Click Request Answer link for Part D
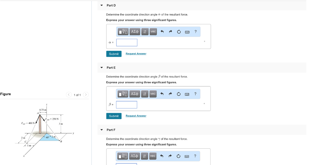This screenshot has width=312, height=165. point(136,54)
